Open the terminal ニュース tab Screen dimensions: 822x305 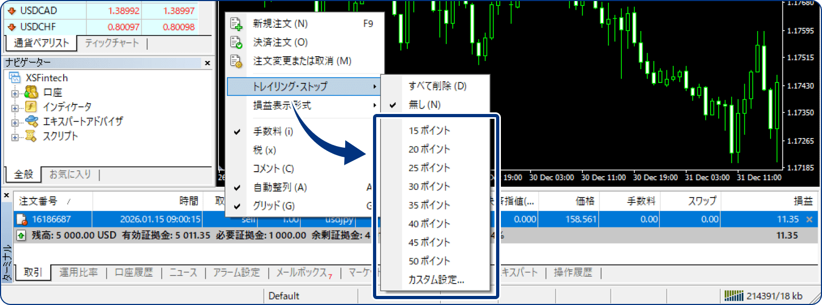pos(183,272)
